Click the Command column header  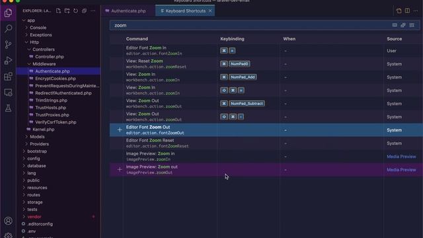[137, 39]
